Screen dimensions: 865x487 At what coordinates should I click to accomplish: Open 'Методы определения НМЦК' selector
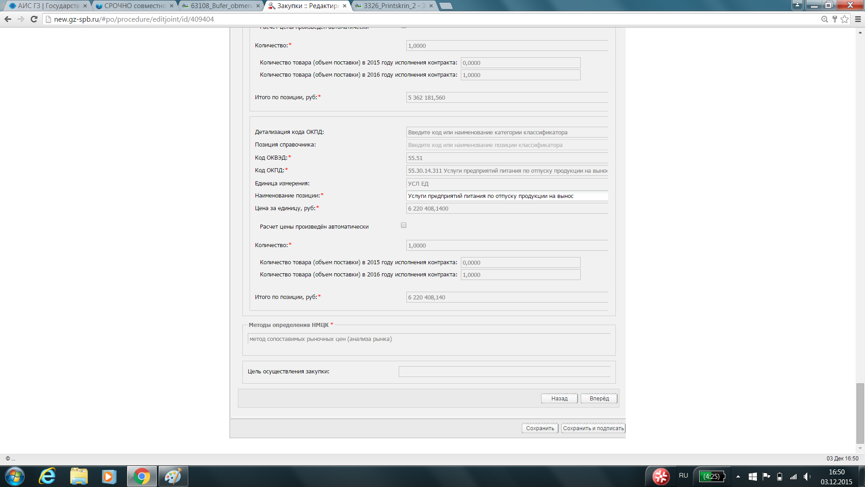[429, 339]
